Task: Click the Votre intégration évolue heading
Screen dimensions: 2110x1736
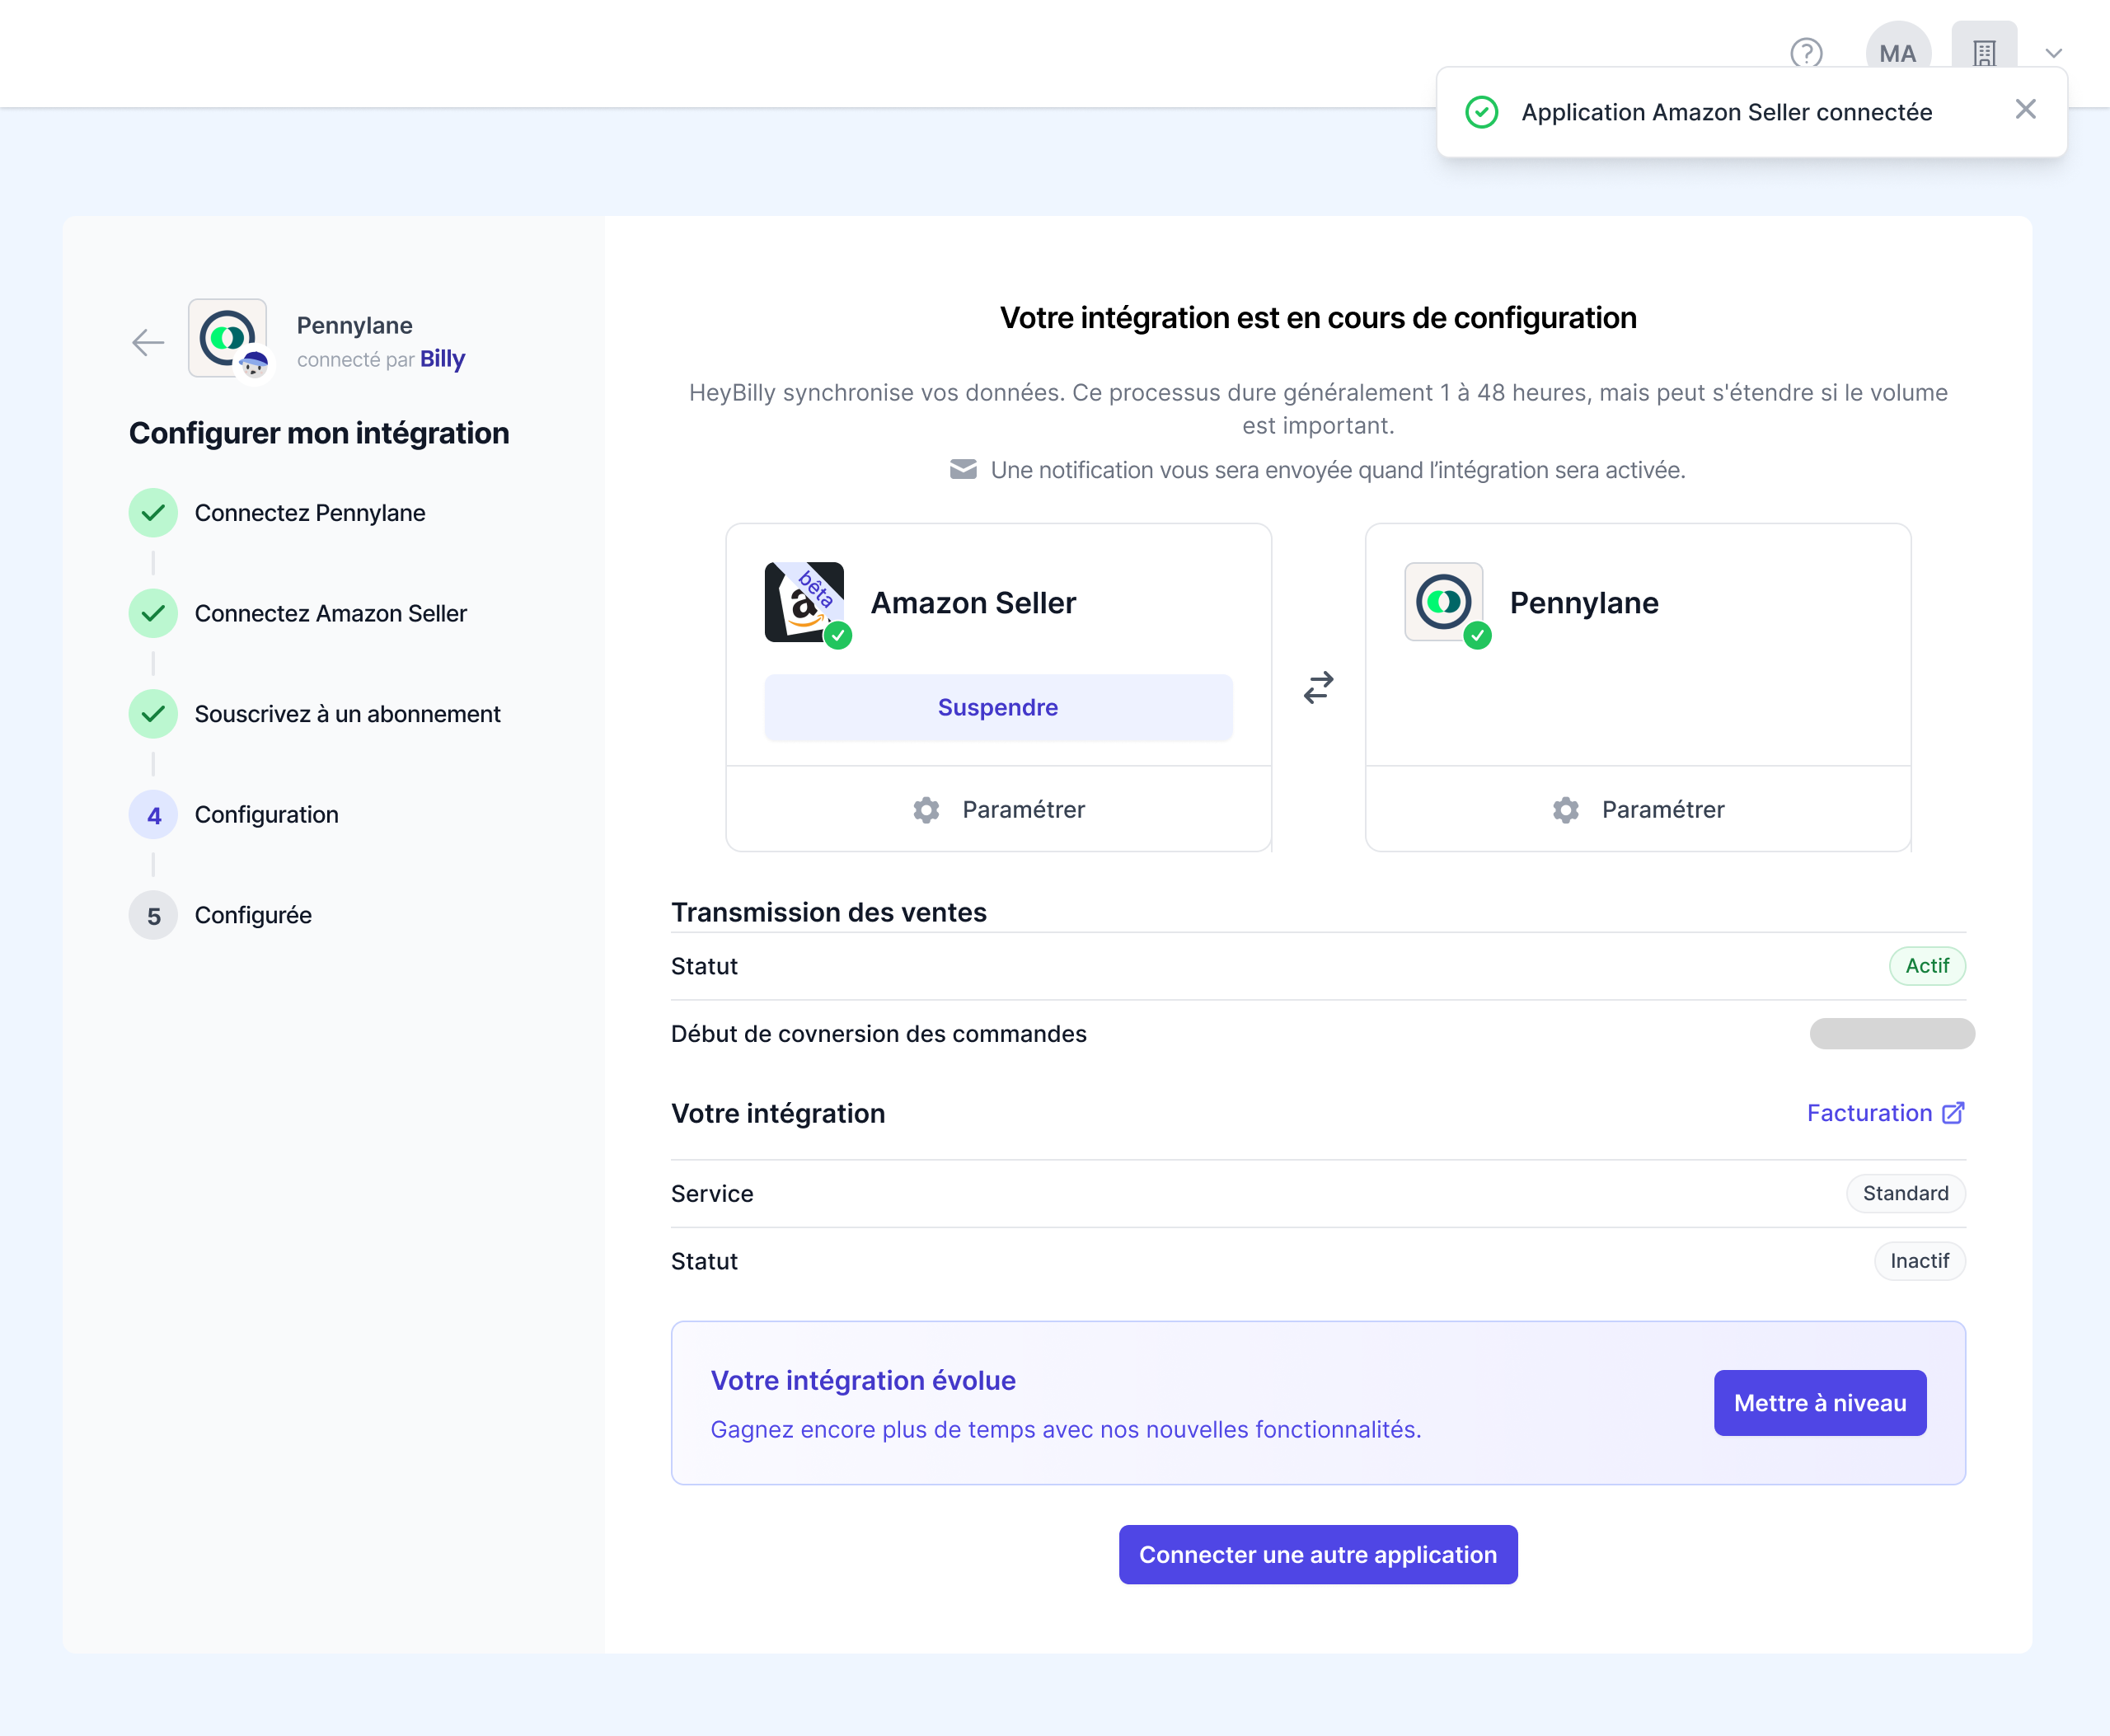Action: coord(863,1381)
